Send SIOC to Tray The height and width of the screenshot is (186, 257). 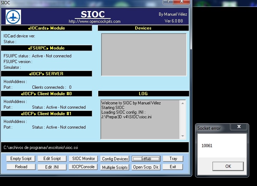(x=173, y=159)
